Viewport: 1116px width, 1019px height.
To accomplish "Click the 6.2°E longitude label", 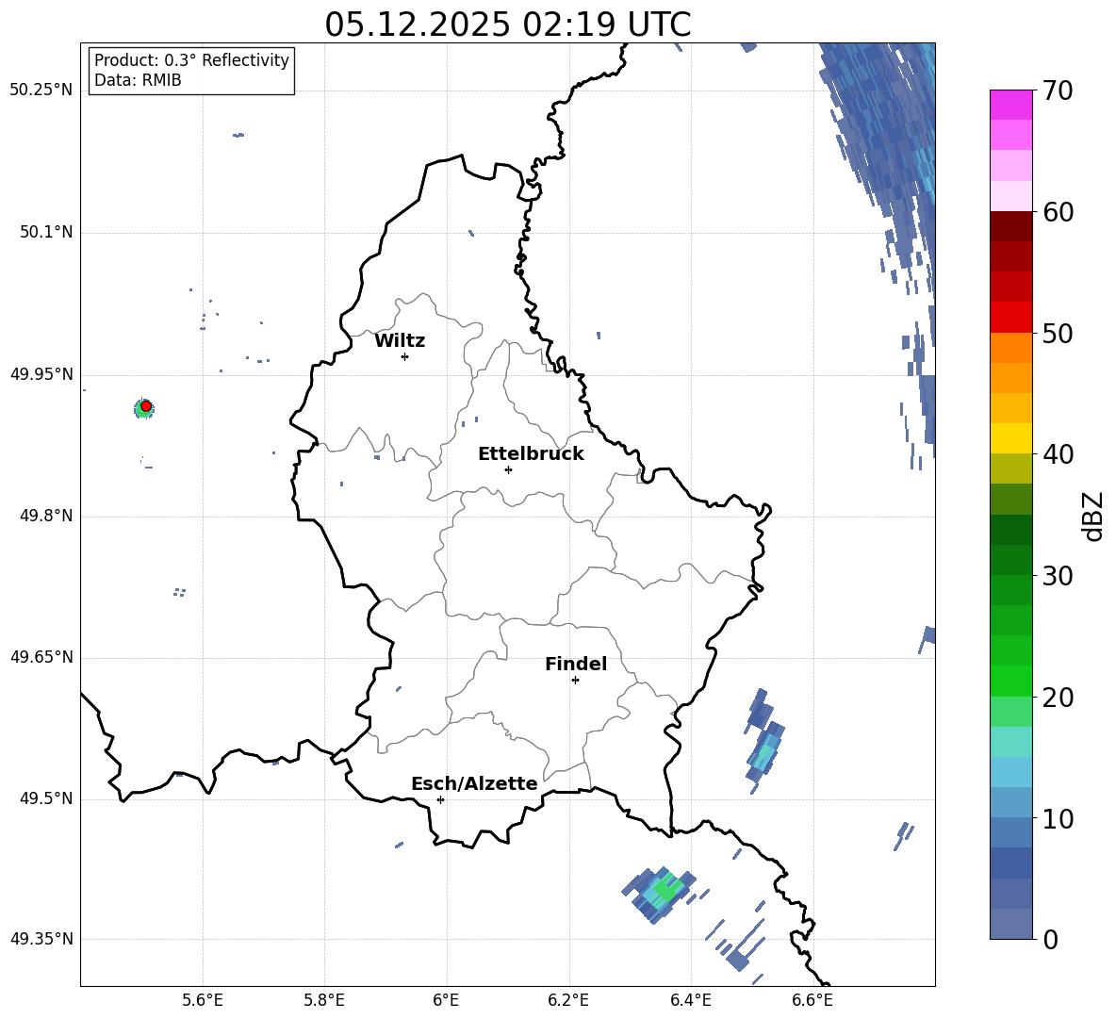I will click(x=568, y=1000).
